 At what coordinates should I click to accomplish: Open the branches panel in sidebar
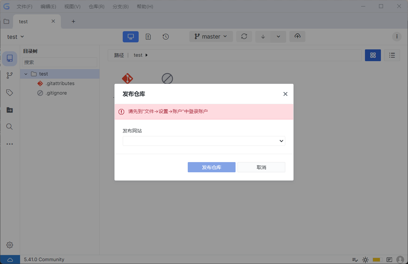9,75
